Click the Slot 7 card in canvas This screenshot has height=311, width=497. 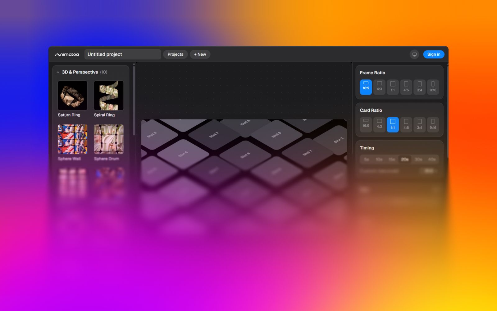click(214, 135)
